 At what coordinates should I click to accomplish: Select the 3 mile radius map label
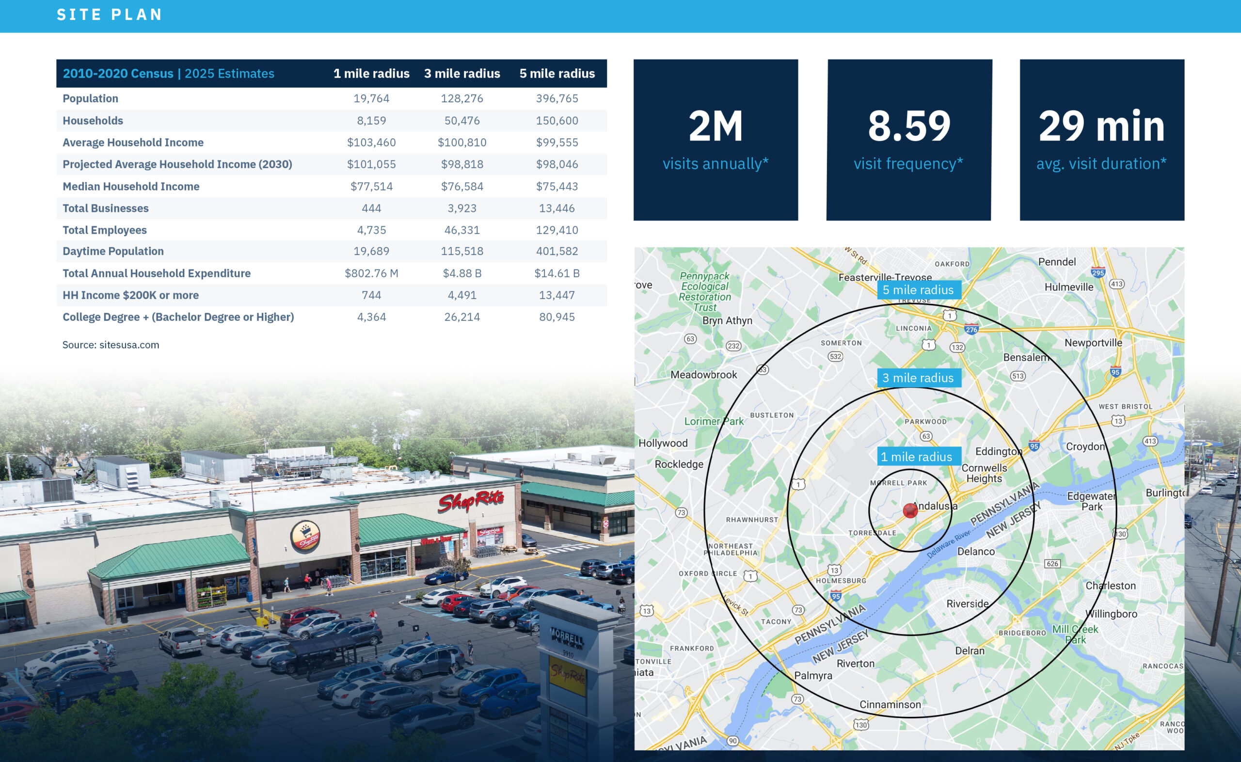coord(919,378)
